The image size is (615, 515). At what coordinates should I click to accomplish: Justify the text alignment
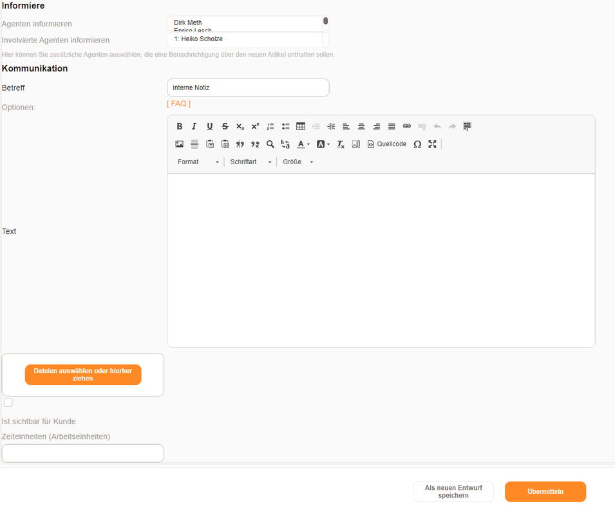pos(392,126)
